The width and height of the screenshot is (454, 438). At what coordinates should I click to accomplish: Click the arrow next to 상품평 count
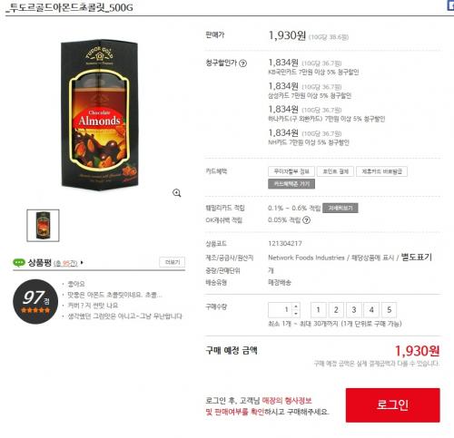82,263
